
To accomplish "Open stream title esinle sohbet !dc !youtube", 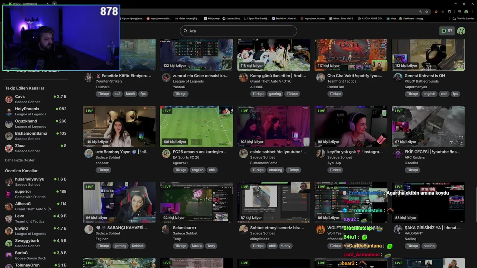I will 278,151.
